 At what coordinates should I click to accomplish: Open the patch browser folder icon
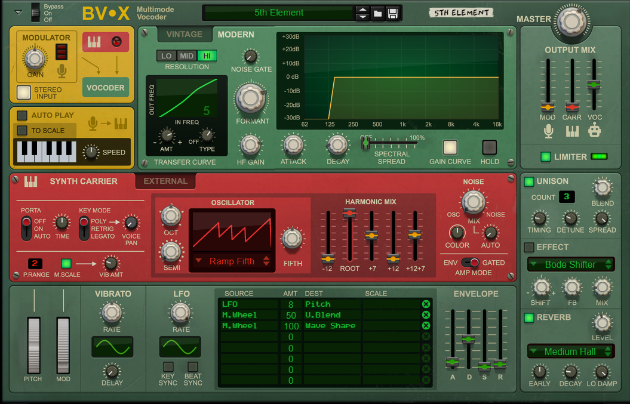coord(377,14)
